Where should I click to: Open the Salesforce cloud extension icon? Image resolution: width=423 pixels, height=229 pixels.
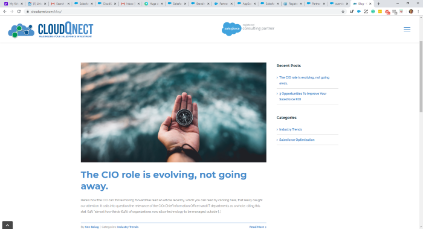(x=359, y=11)
